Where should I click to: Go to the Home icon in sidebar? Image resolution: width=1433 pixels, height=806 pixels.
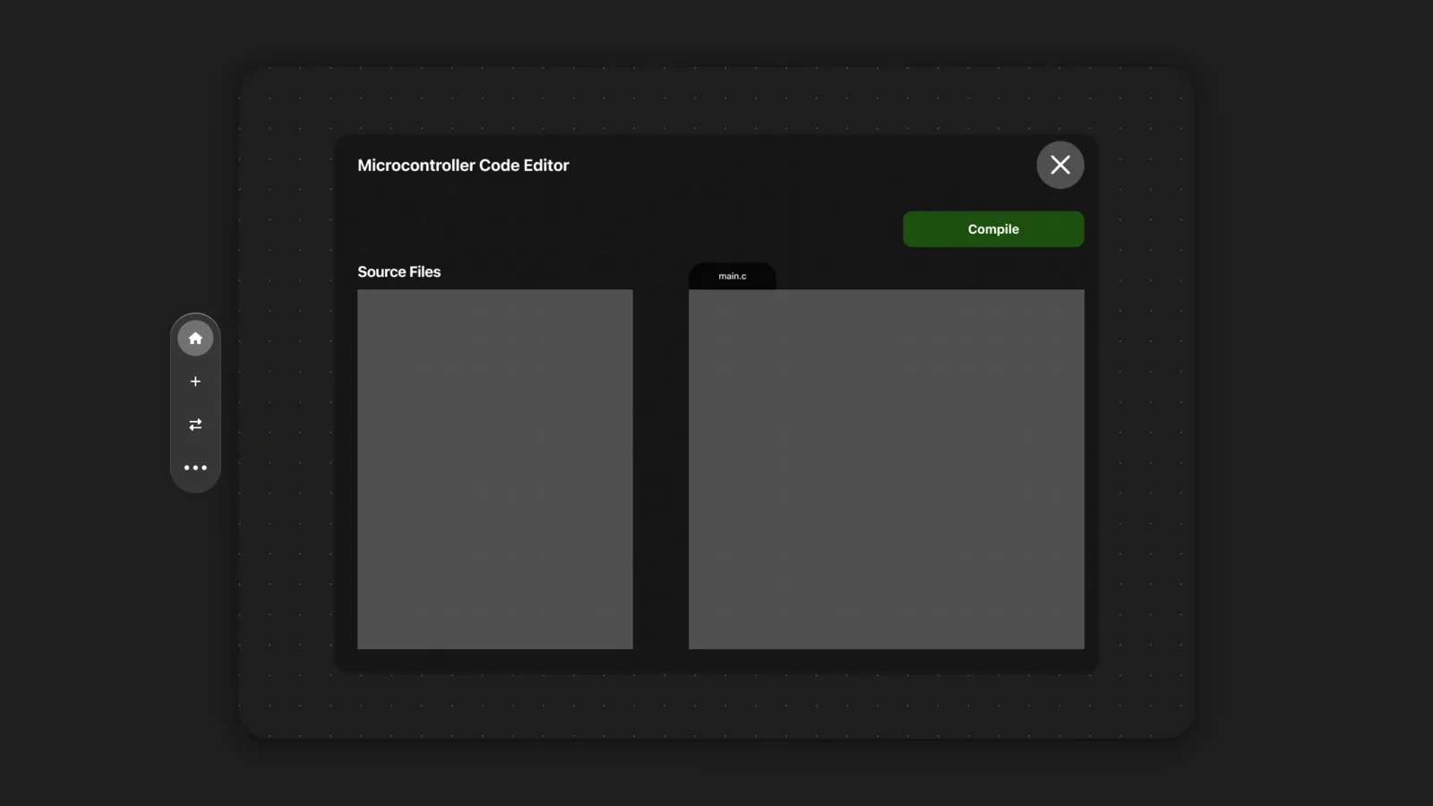click(x=195, y=339)
